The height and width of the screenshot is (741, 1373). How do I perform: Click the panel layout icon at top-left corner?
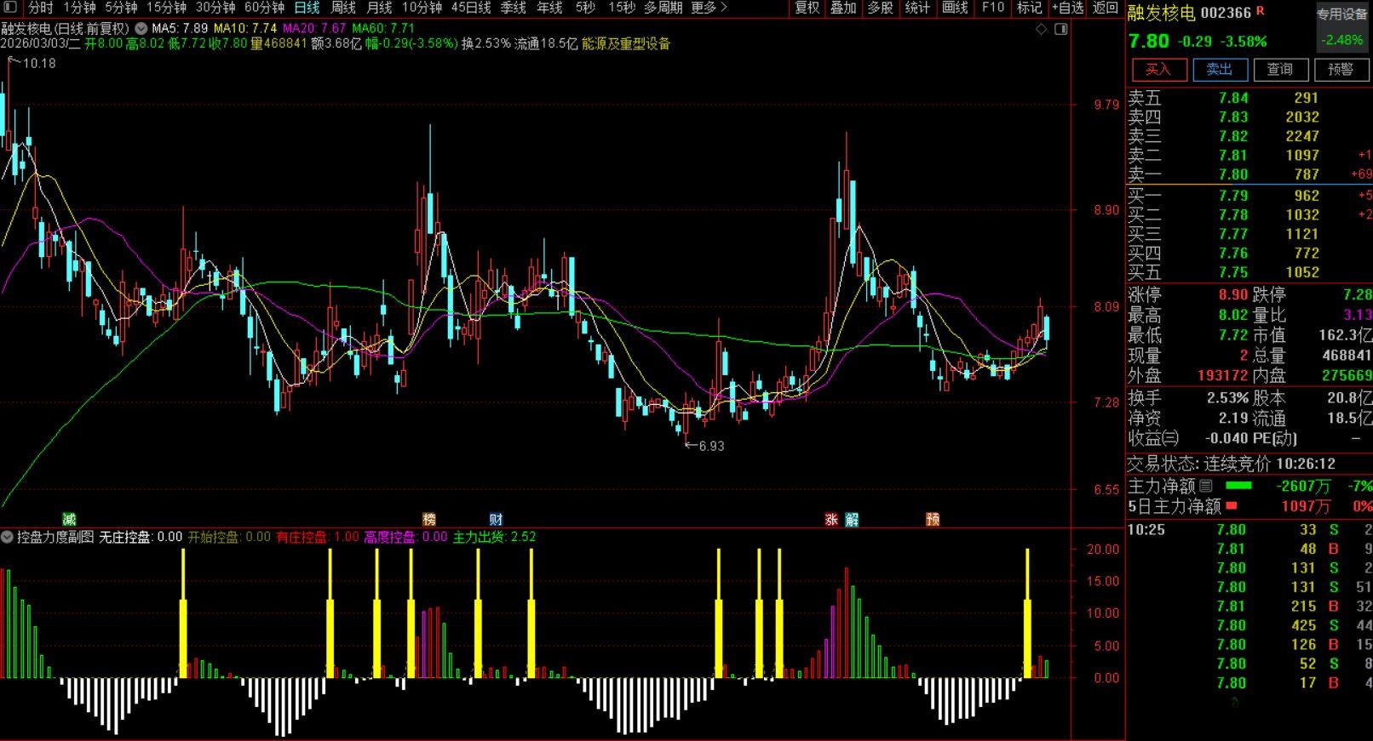[11, 8]
